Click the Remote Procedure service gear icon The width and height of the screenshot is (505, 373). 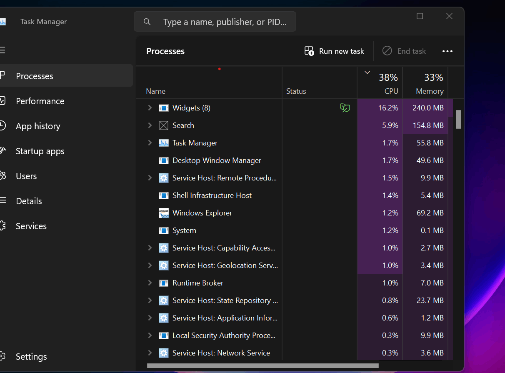(x=164, y=178)
